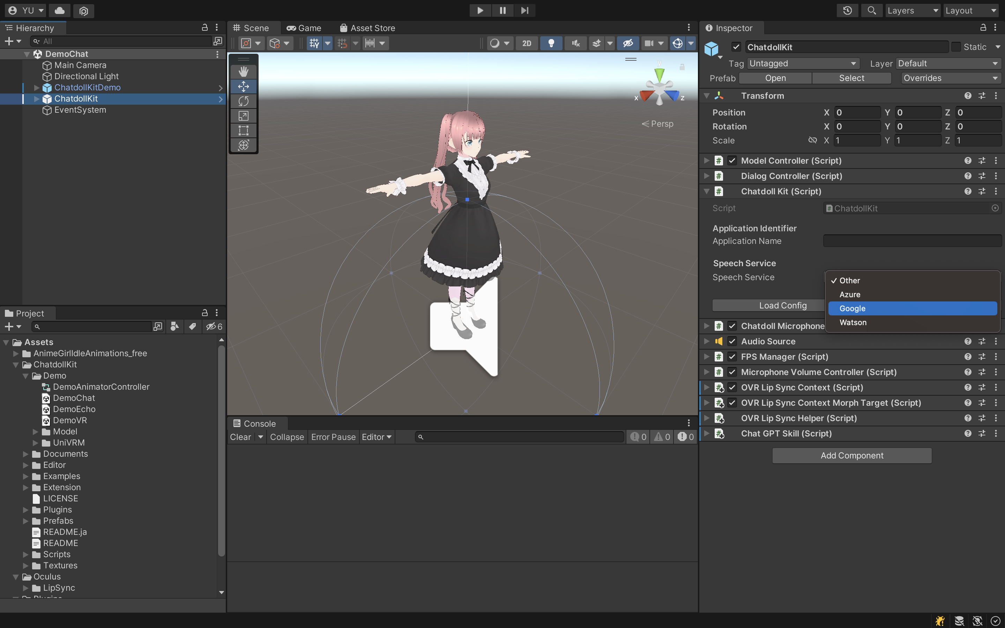The width and height of the screenshot is (1005, 628).
Task: Toggle scene lighting in the Scene toolbar
Action: [551, 43]
